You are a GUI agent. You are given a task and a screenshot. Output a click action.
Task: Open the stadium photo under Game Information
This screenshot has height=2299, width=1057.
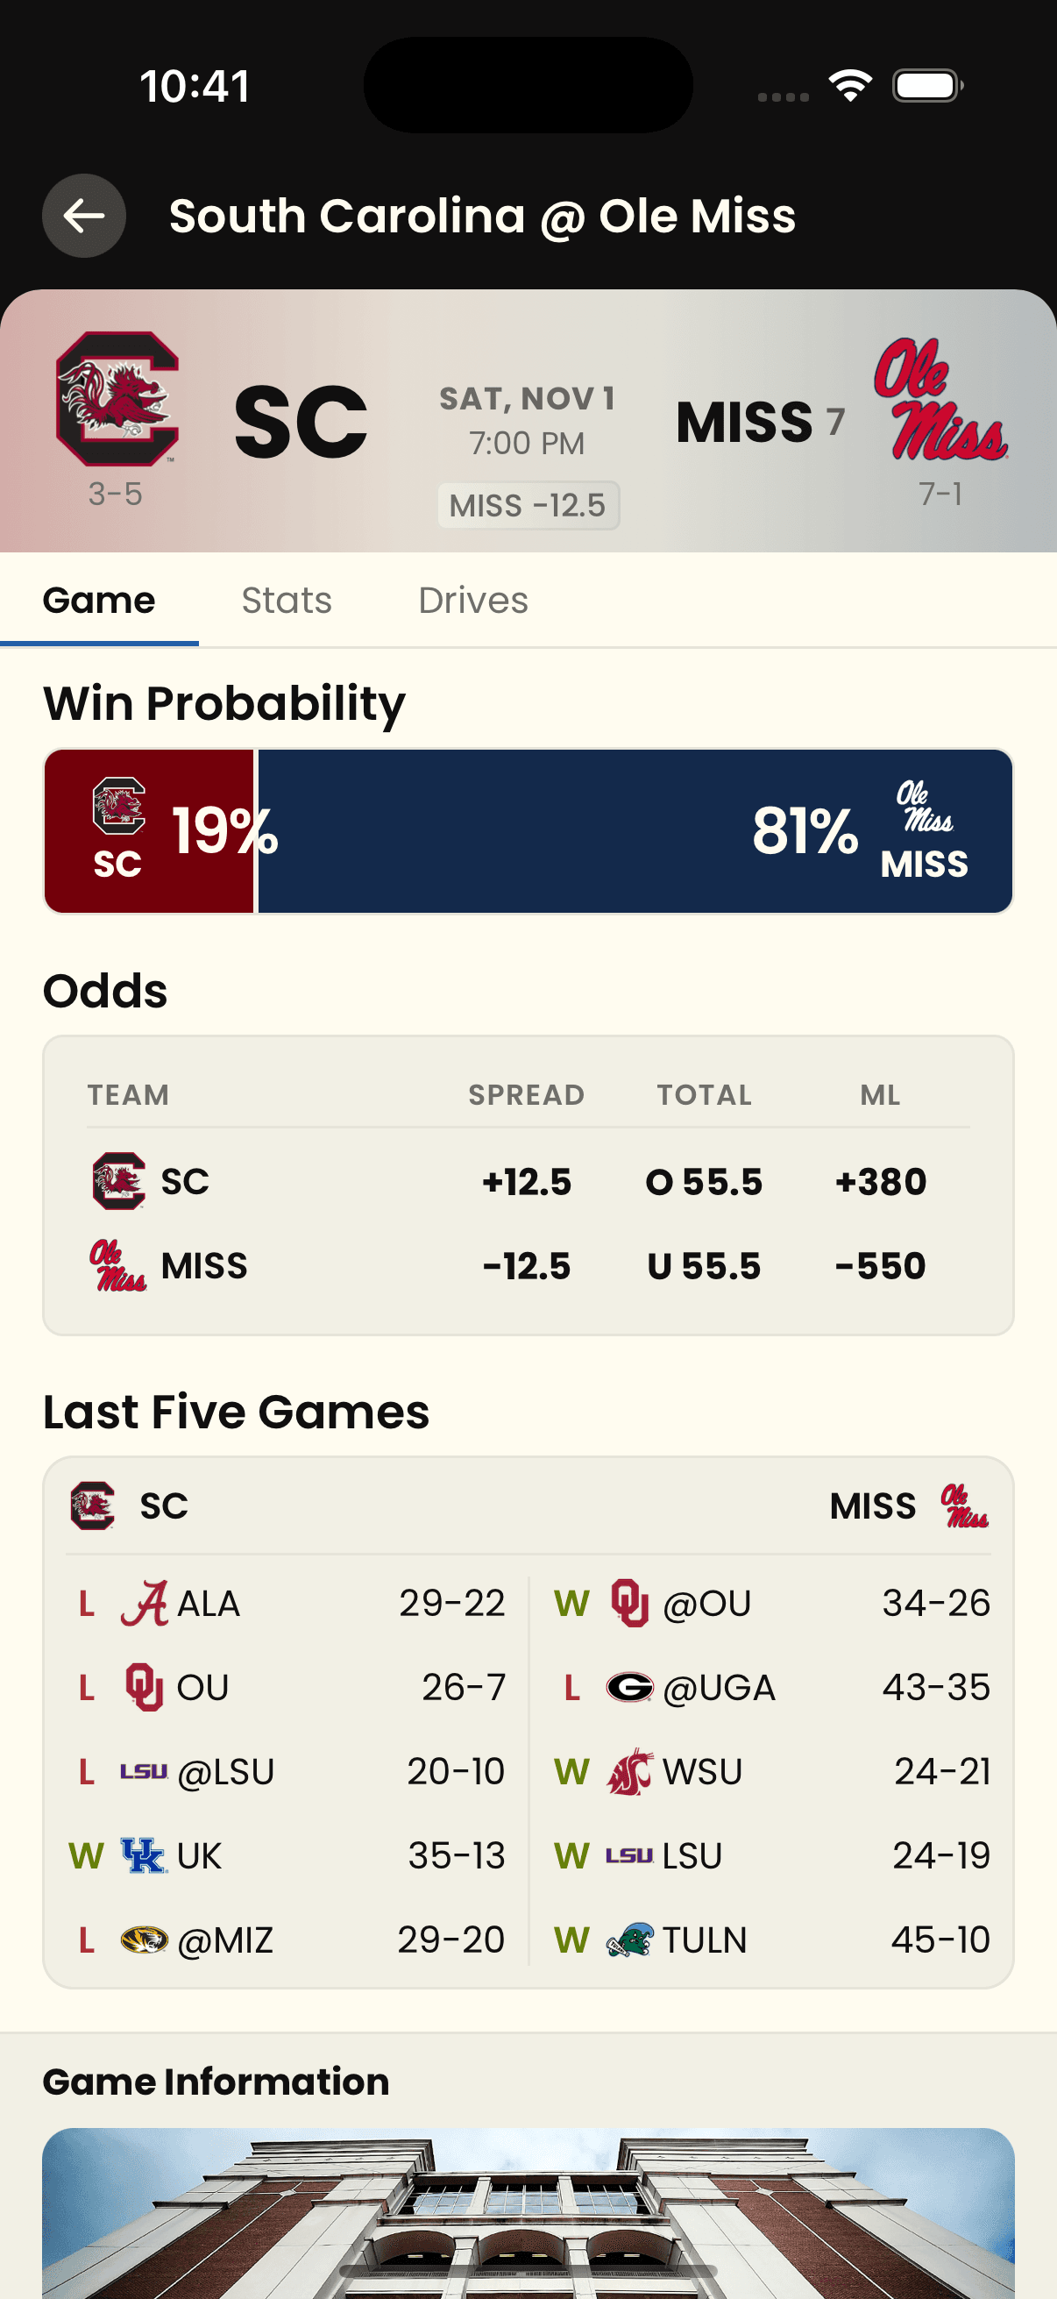(528, 2211)
